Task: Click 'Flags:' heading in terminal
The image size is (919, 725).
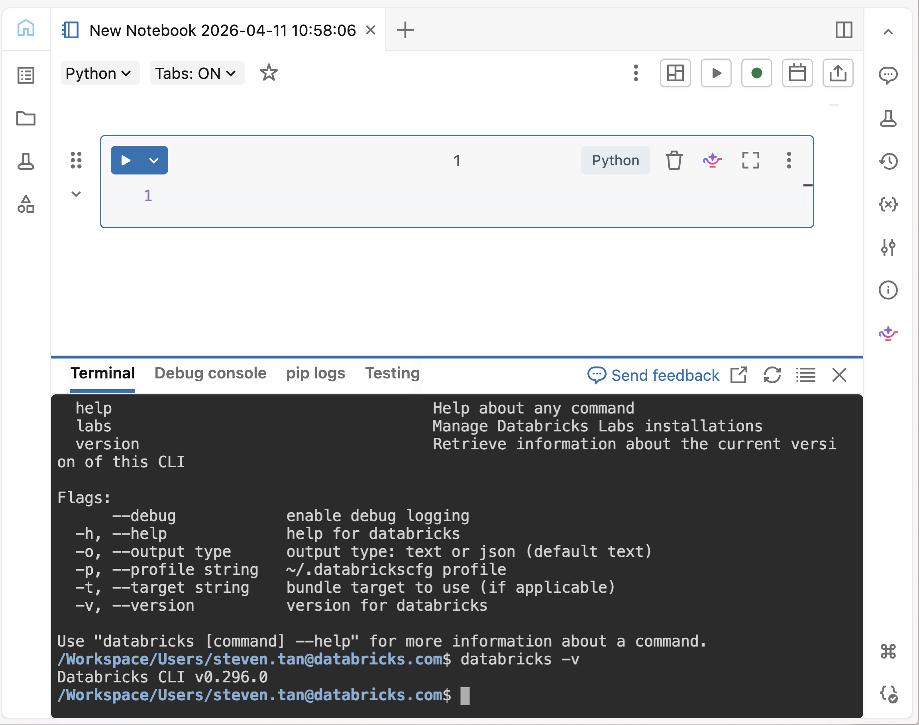Action: 84,498
